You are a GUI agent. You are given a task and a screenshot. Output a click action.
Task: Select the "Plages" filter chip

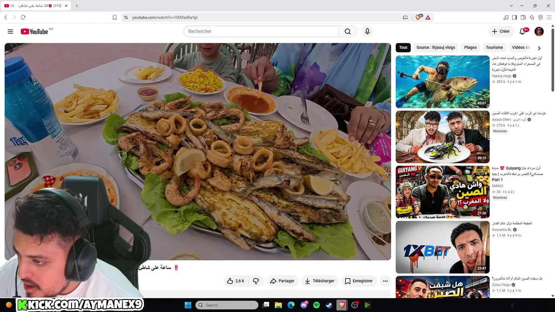pos(470,48)
